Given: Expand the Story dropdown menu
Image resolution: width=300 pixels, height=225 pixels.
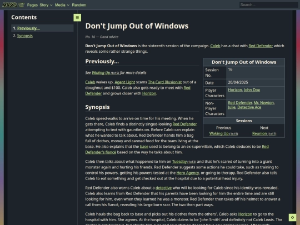Looking at the screenshot, I should tap(46, 5).
